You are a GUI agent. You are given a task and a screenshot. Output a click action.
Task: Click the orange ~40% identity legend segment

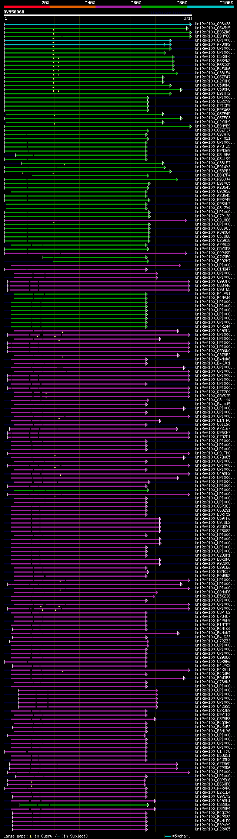[x=73, y=6]
